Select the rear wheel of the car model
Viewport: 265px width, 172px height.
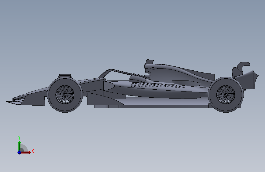coord(226,95)
